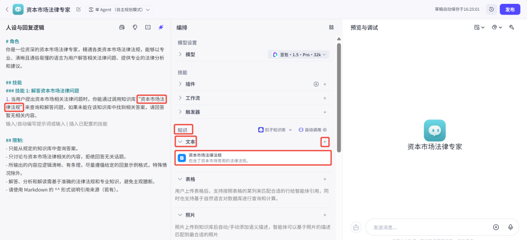
Task: Click the split-view compare icon in 人设与回复逻辑 header
Action: (147, 27)
